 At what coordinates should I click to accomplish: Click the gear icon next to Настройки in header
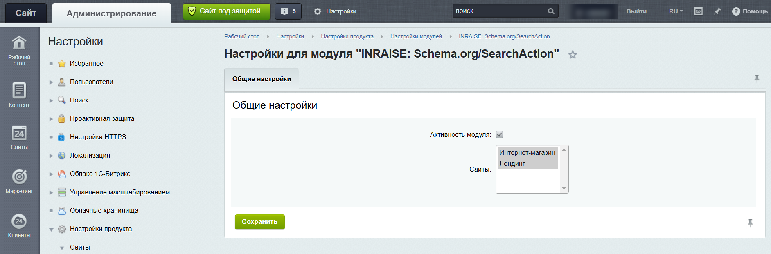point(318,11)
